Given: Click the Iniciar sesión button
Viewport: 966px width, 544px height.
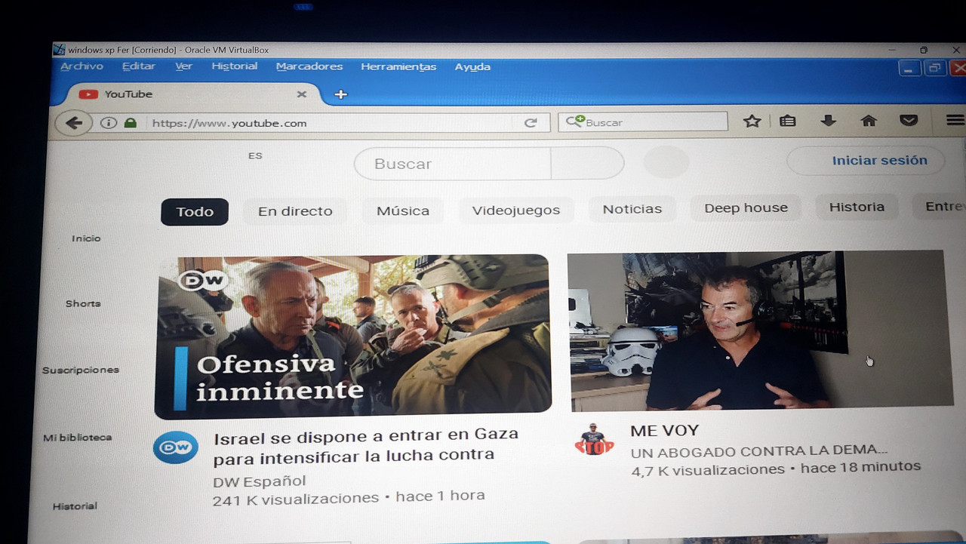Looking at the screenshot, I should (866, 161).
